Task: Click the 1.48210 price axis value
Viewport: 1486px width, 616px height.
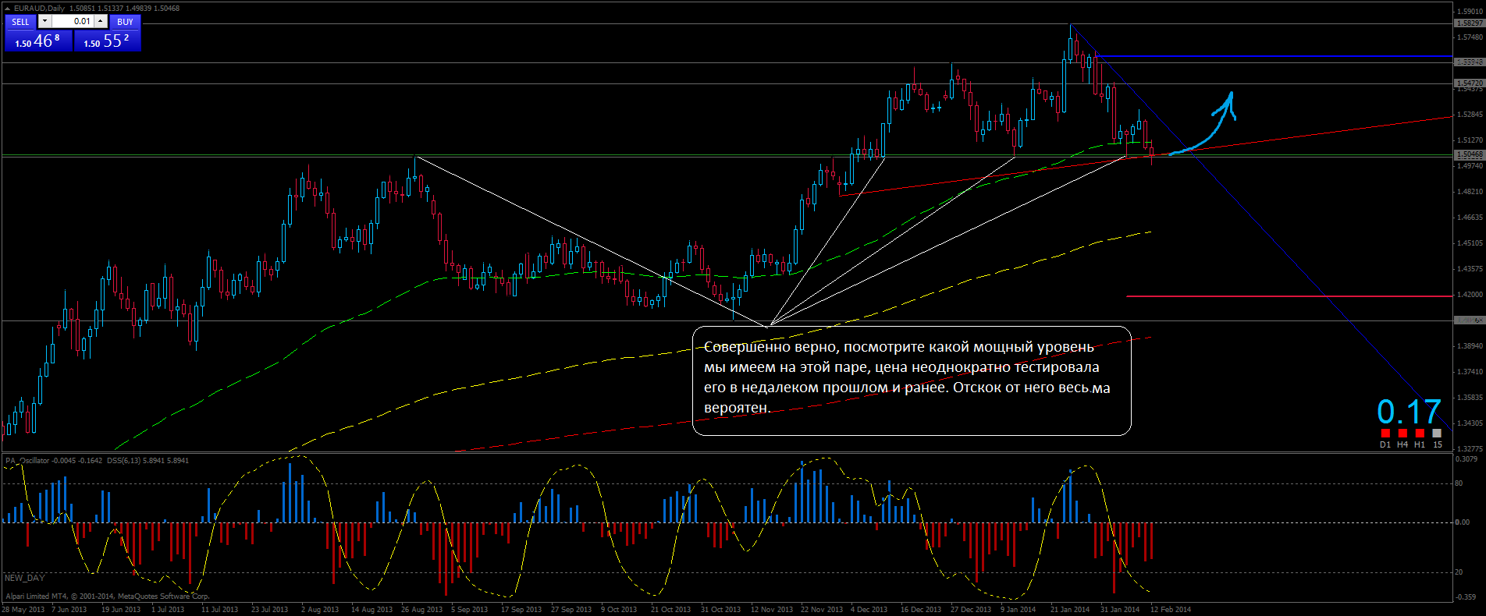Action: point(1470,192)
